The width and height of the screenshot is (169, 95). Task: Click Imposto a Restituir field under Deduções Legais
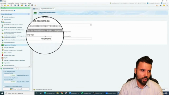coord(10,75)
